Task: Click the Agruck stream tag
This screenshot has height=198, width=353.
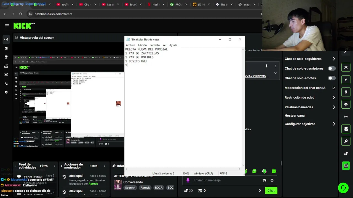Action: [x=145, y=188]
